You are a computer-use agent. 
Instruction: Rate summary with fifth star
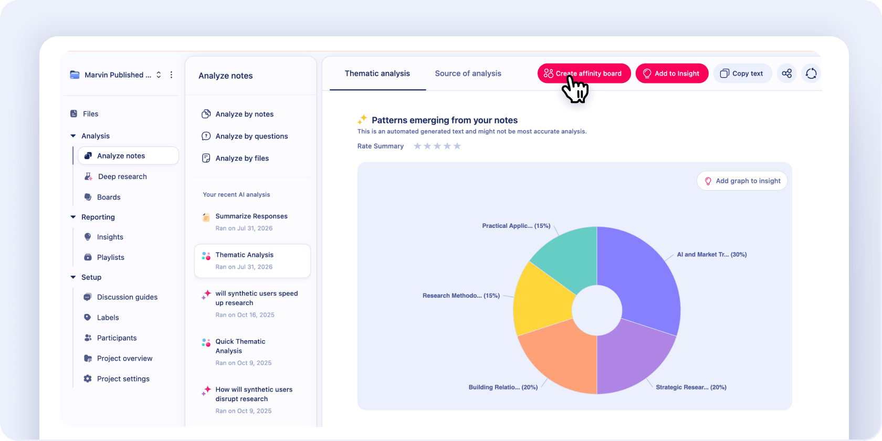457,146
